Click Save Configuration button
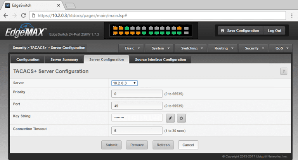298x160 pixels. (241, 31)
